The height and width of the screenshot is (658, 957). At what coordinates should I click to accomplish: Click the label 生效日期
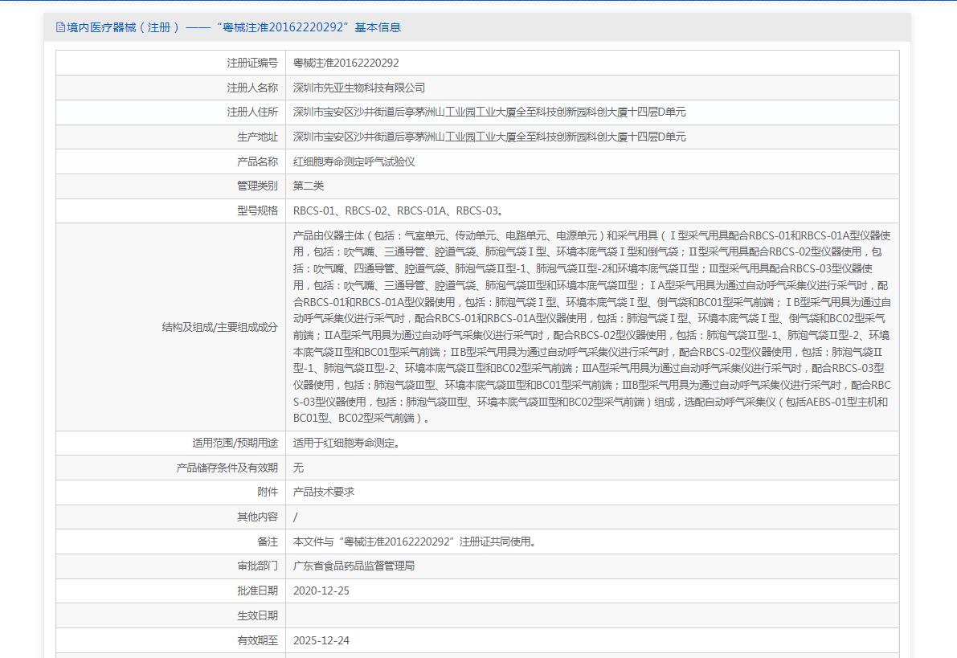(x=258, y=616)
